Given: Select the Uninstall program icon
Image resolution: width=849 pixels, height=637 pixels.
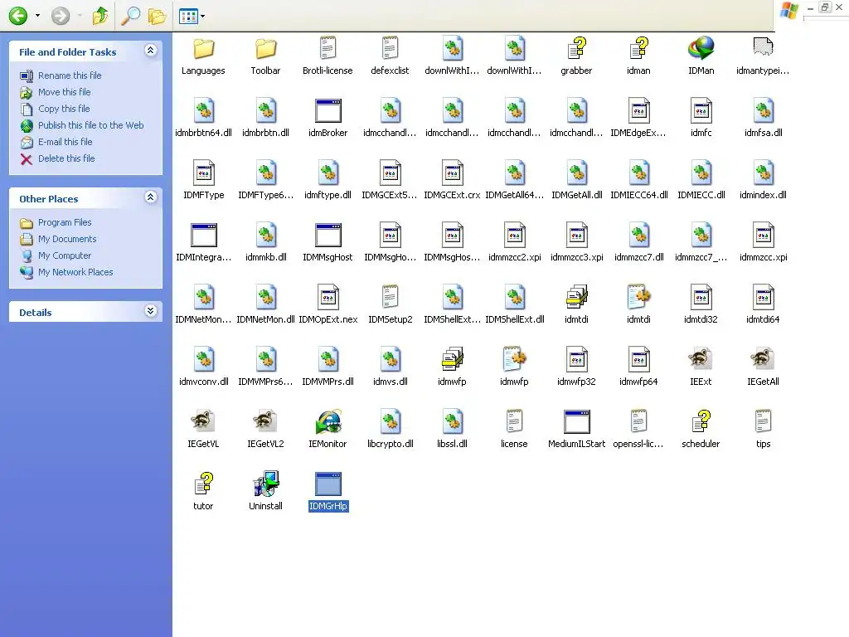Looking at the screenshot, I should coord(266,492).
